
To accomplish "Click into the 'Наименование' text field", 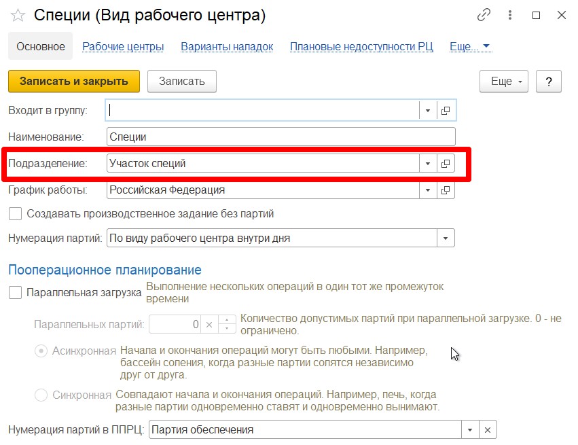I will coord(281,137).
